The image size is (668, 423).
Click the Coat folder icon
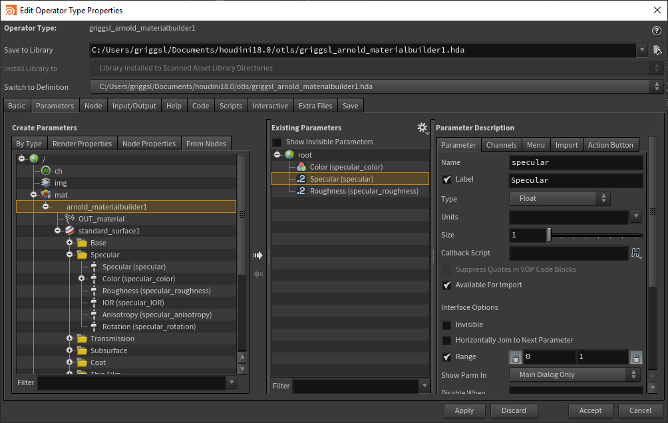(82, 362)
